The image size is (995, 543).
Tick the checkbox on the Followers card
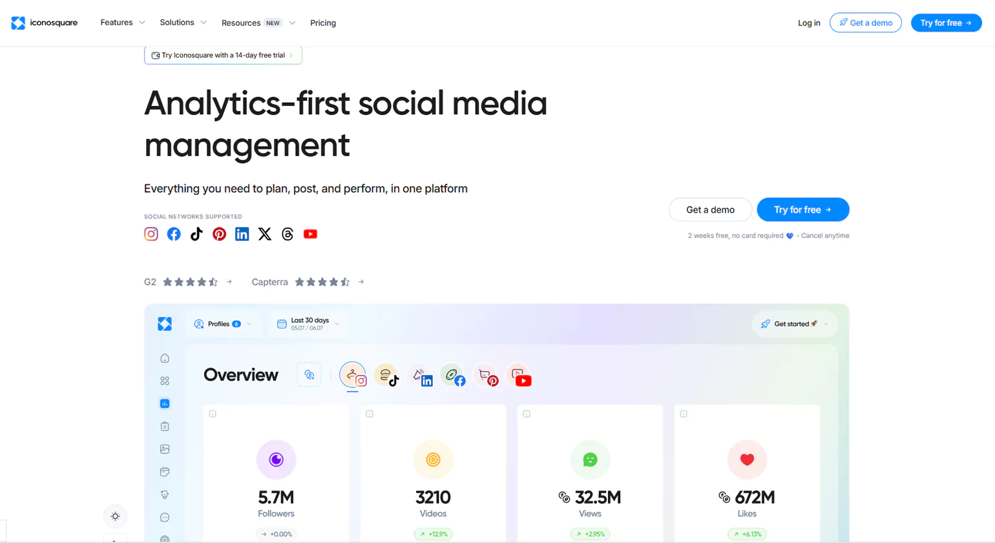(x=213, y=414)
